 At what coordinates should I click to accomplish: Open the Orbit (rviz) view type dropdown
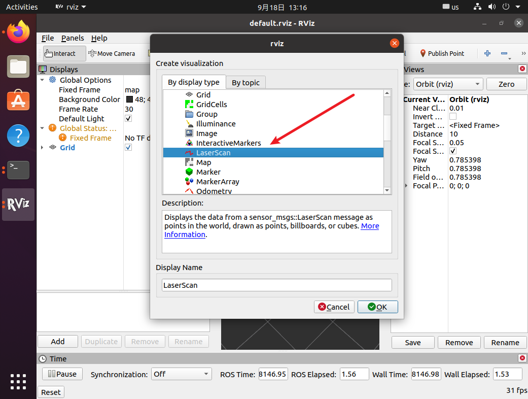448,84
